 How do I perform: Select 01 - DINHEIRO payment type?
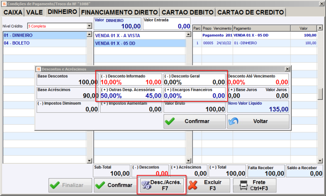pos(45,35)
